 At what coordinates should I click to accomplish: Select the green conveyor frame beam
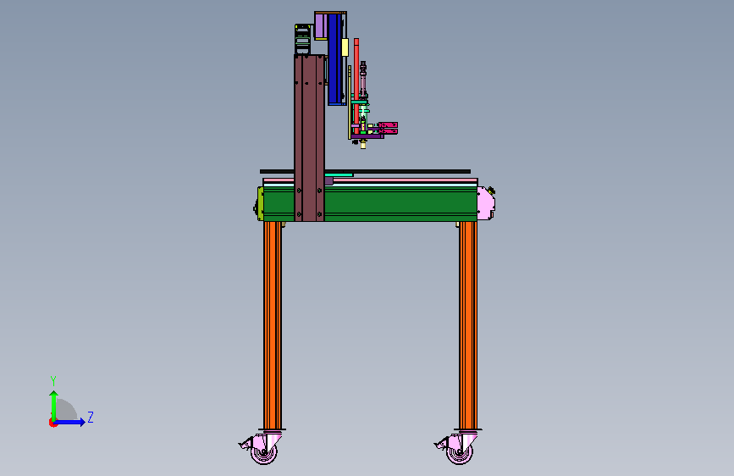tap(400, 204)
